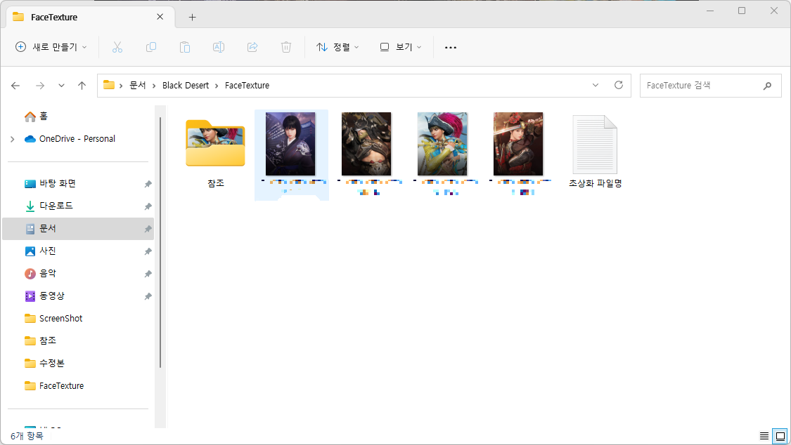Screen dimensions: 791x445
Task: Click the navigation pane scrollbar
Action: coord(160,243)
